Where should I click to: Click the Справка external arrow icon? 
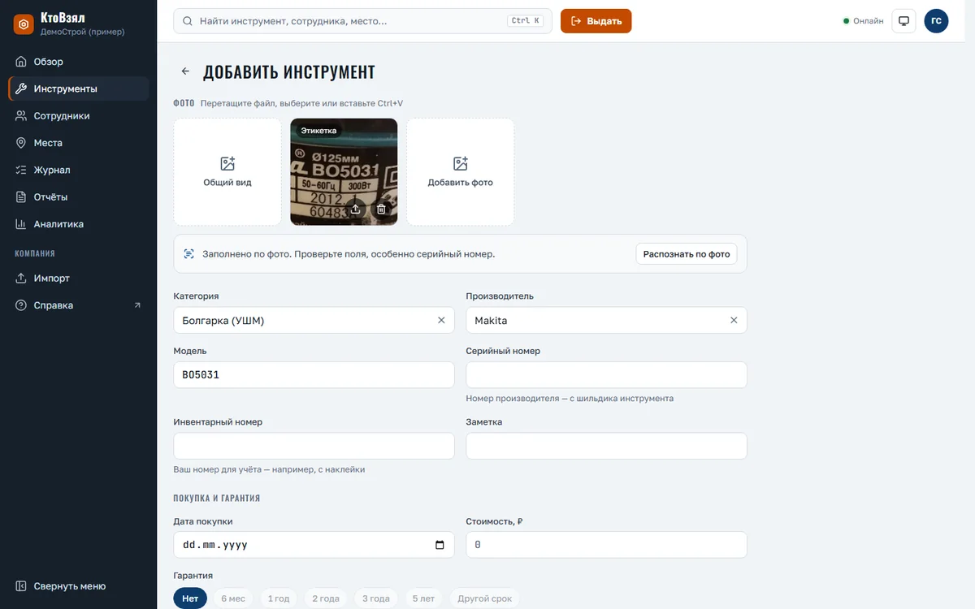137,305
